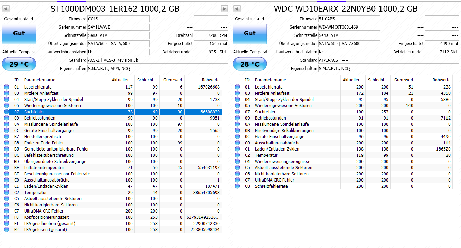461x248 pixels.
Task: Click Betriebsstunden field showing 9351 Std.
Action: (211, 52)
